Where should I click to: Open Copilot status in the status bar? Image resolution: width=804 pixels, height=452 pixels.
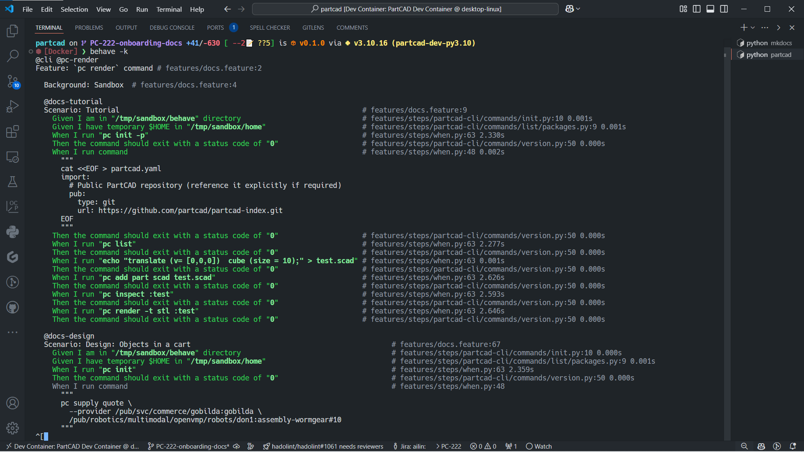[x=761, y=446]
